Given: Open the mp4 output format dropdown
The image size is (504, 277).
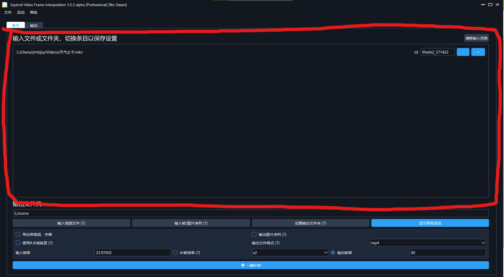Looking at the screenshot, I should coord(428,243).
